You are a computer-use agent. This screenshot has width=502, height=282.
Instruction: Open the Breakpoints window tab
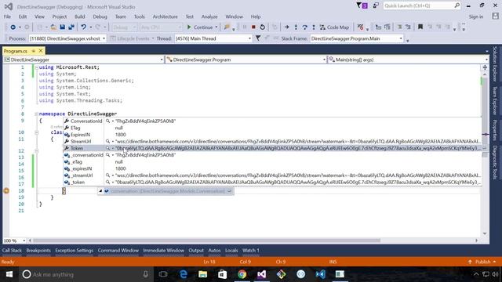point(38,251)
